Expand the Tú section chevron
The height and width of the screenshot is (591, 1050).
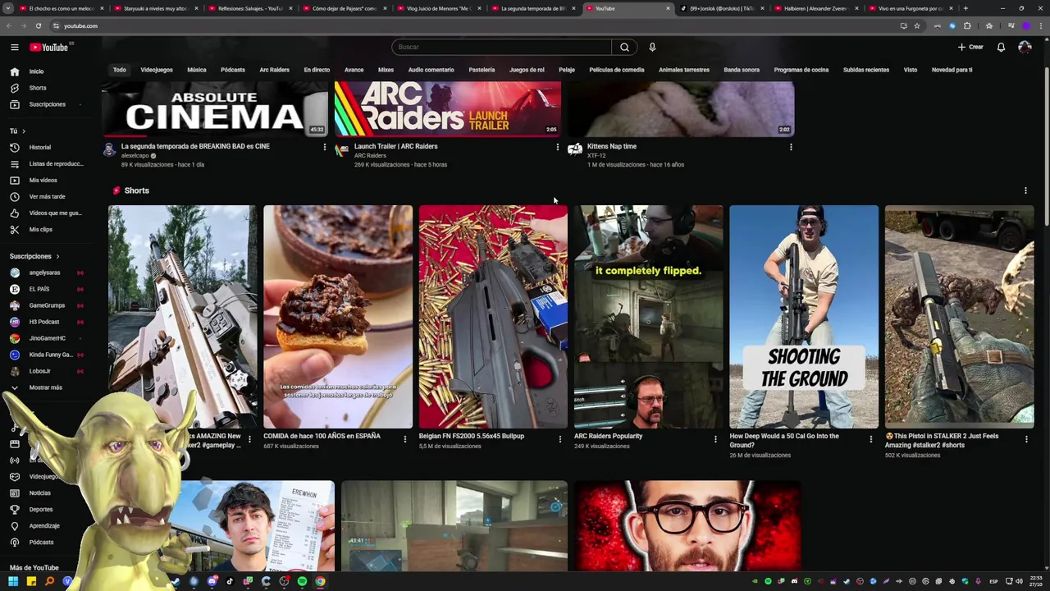[23, 131]
